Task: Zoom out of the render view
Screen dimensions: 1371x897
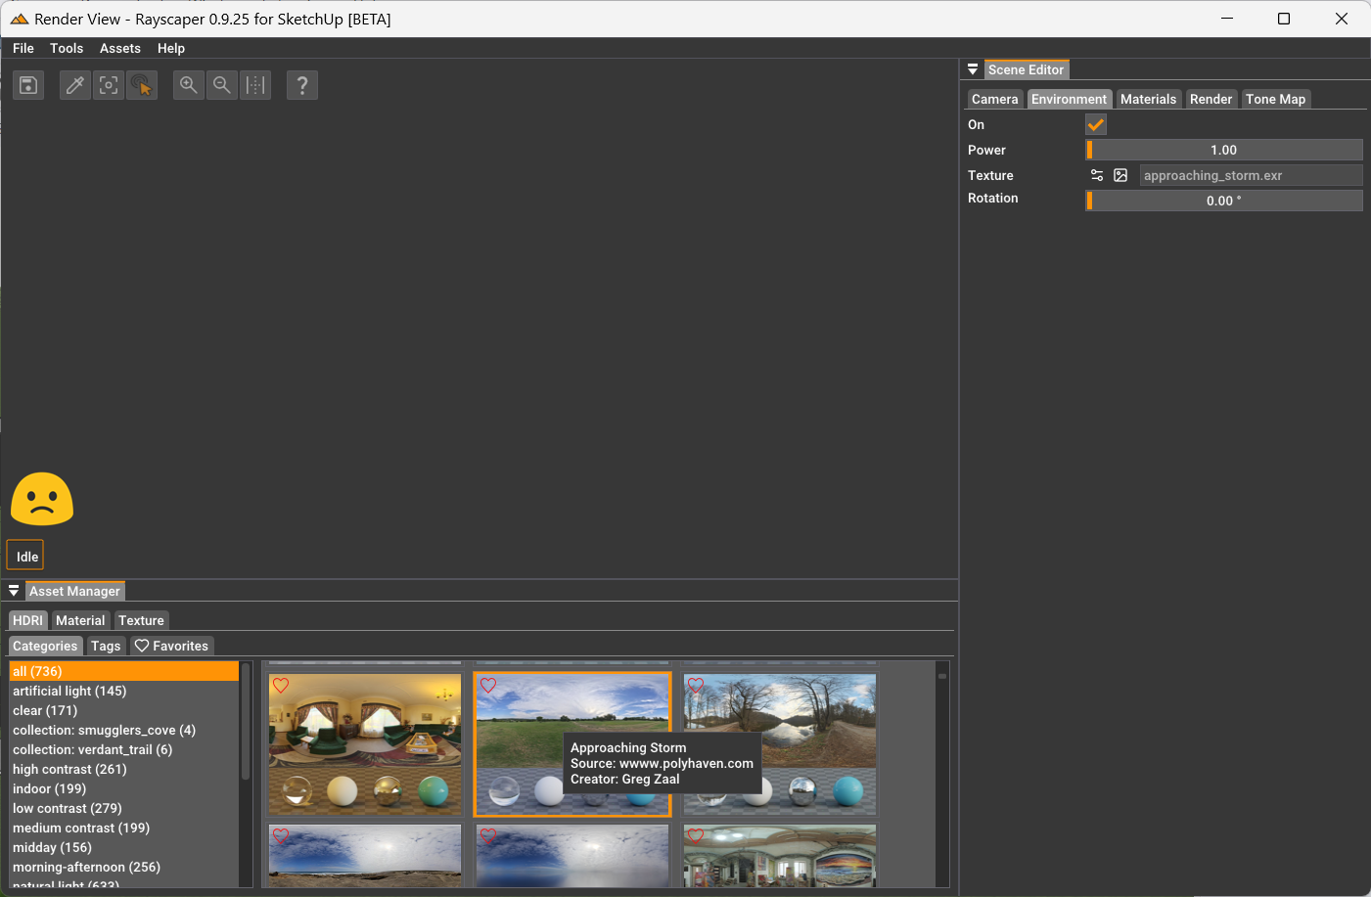Action: [x=222, y=85]
